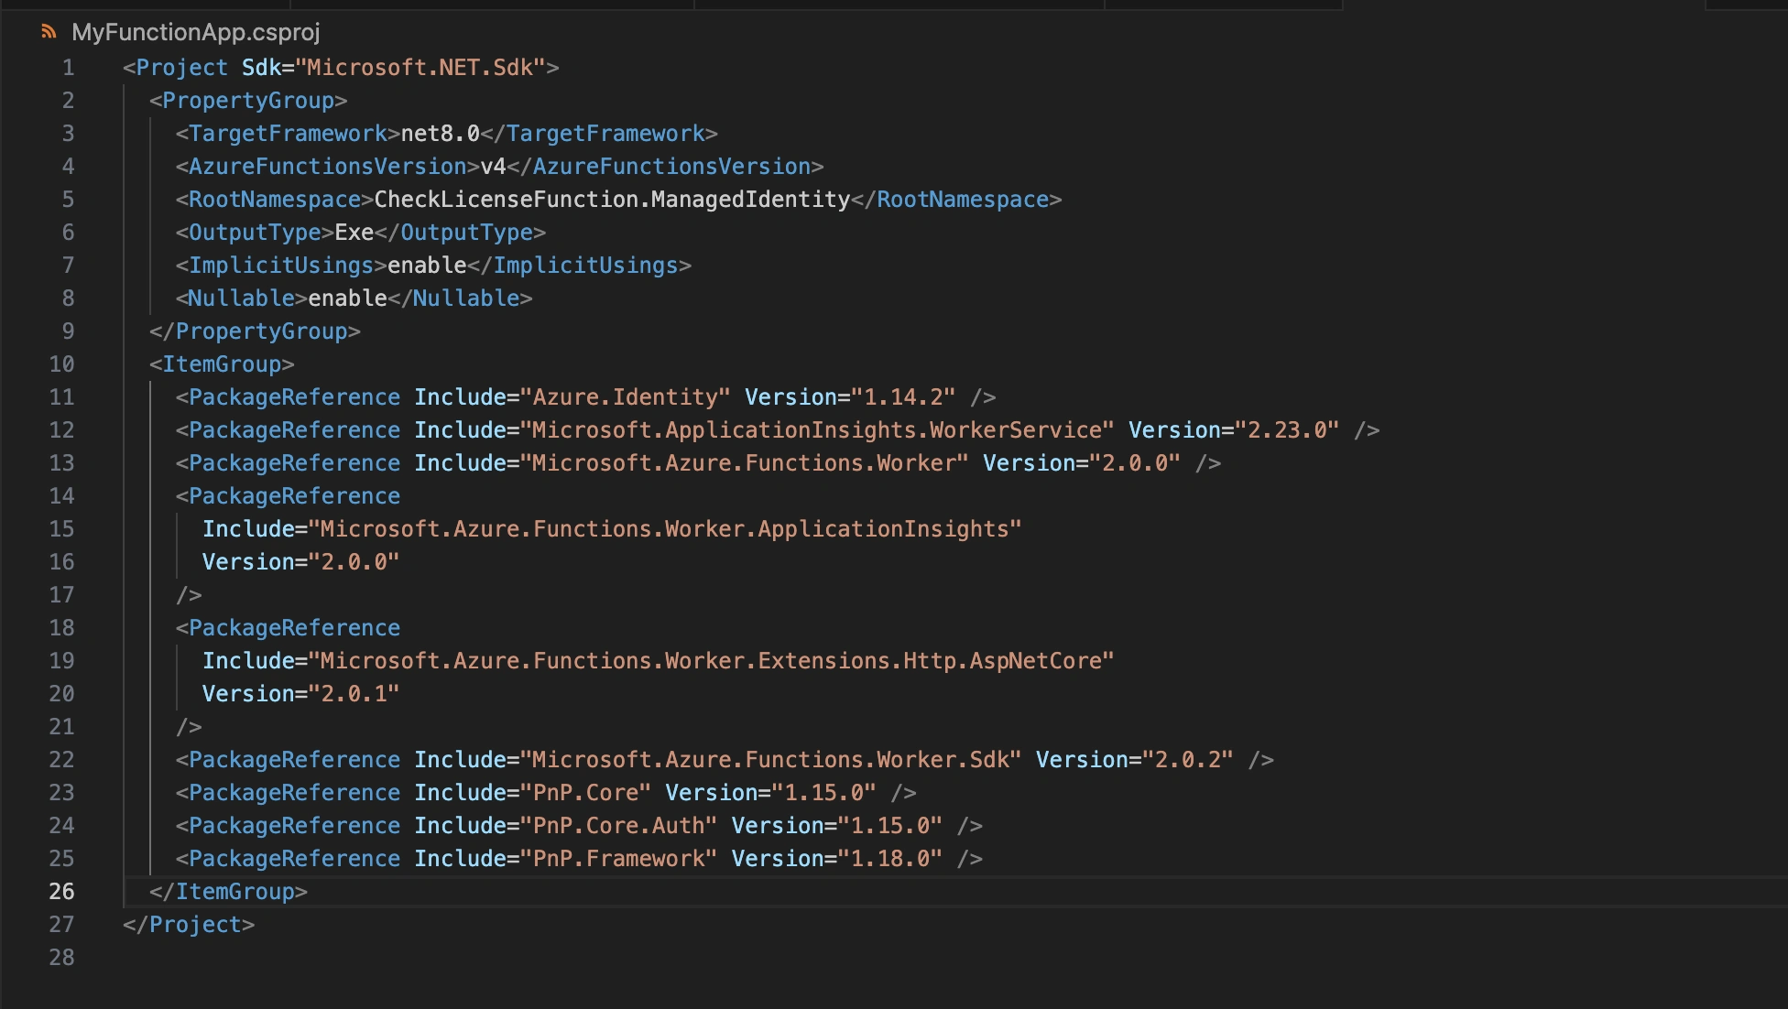Viewport: 1788px width, 1009px height.
Task: Click the Azure.Identity package name
Action: tap(626, 397)
